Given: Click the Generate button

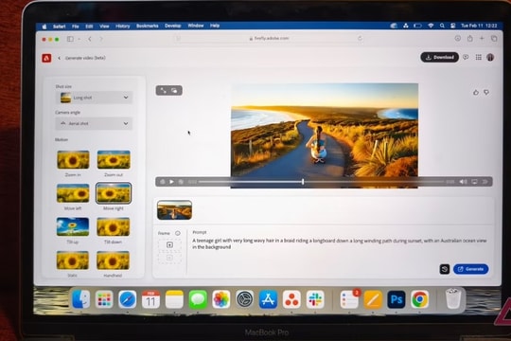Looking at the screenshot, I should tap(470, 269).
